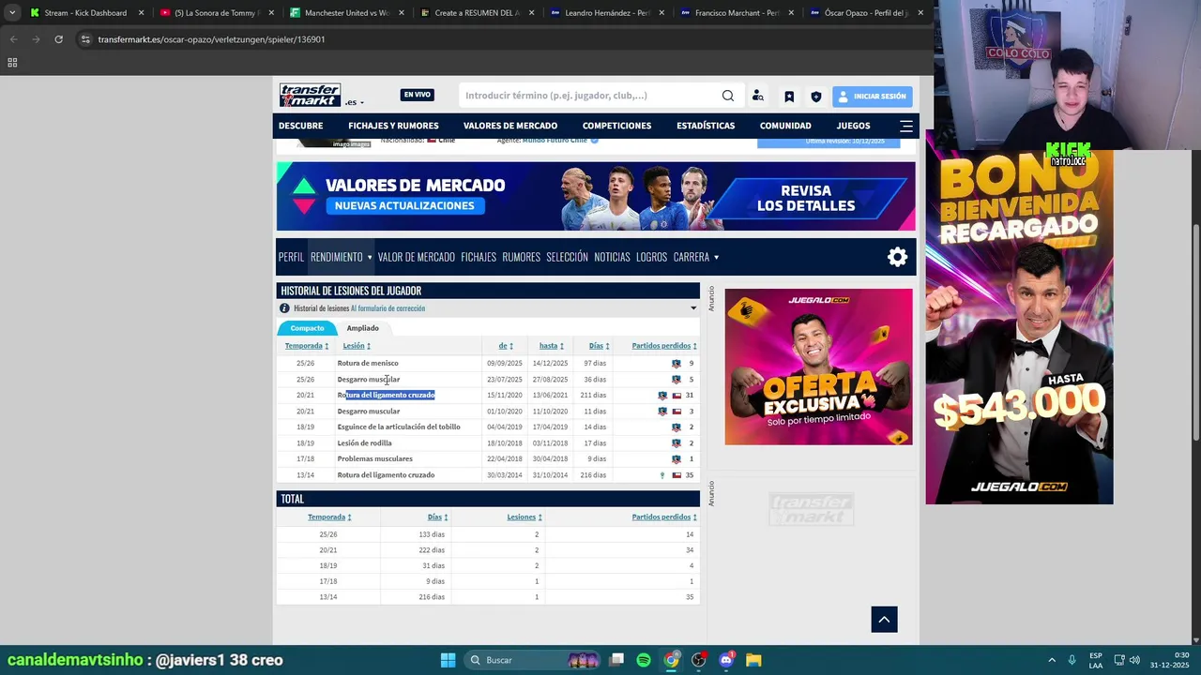Open OBS Studio from the taskbar

click(x=698, y=660)
